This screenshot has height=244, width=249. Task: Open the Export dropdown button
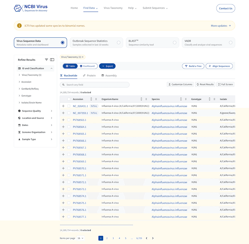click(x=107, y=66)
